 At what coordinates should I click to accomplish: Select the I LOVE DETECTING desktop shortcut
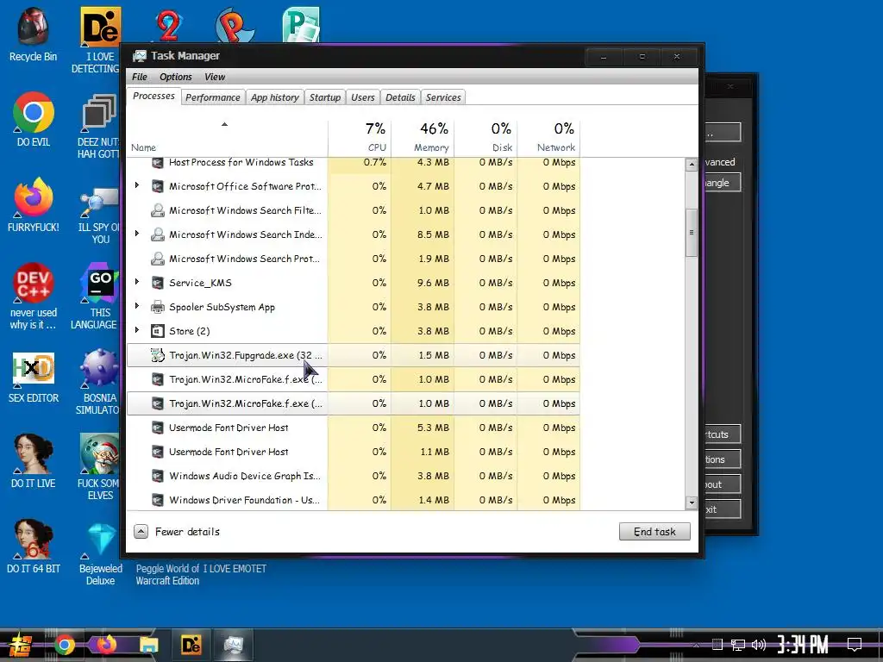tap(98, 41)
